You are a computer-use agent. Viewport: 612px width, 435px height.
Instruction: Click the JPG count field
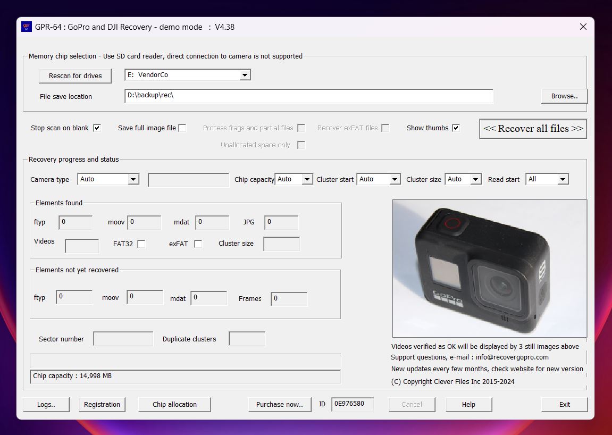(x=281, y=222)
